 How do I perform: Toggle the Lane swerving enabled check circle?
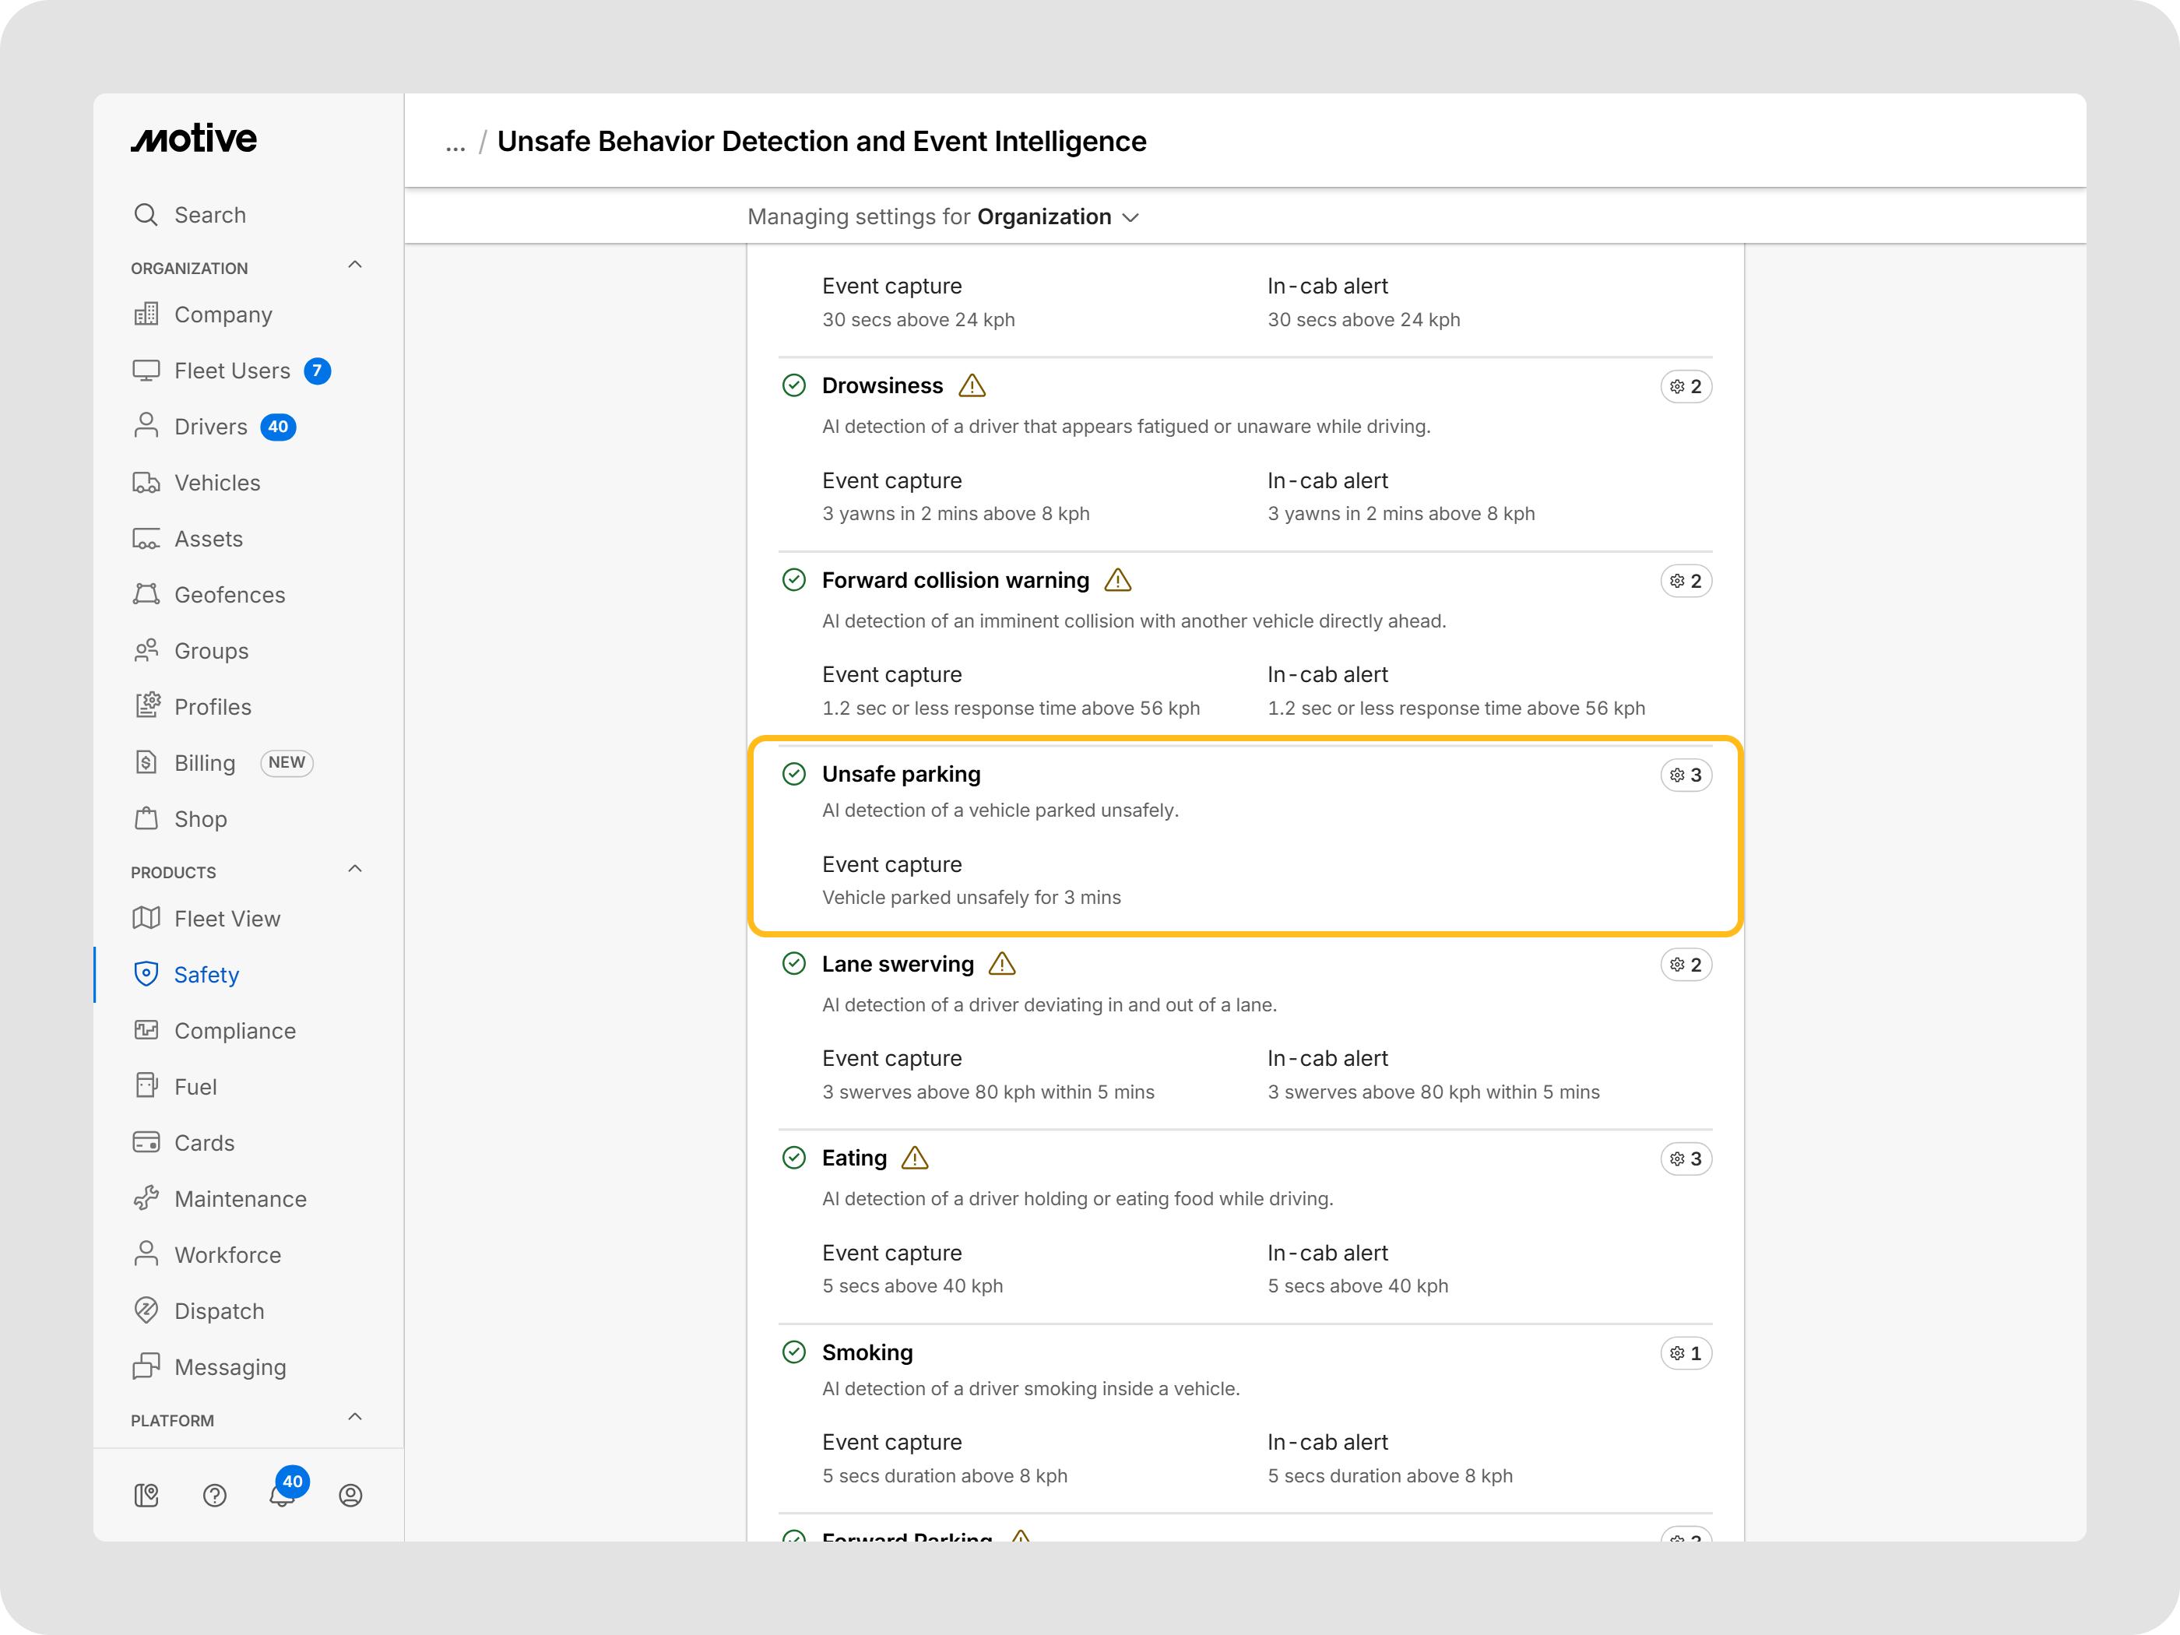793,964
